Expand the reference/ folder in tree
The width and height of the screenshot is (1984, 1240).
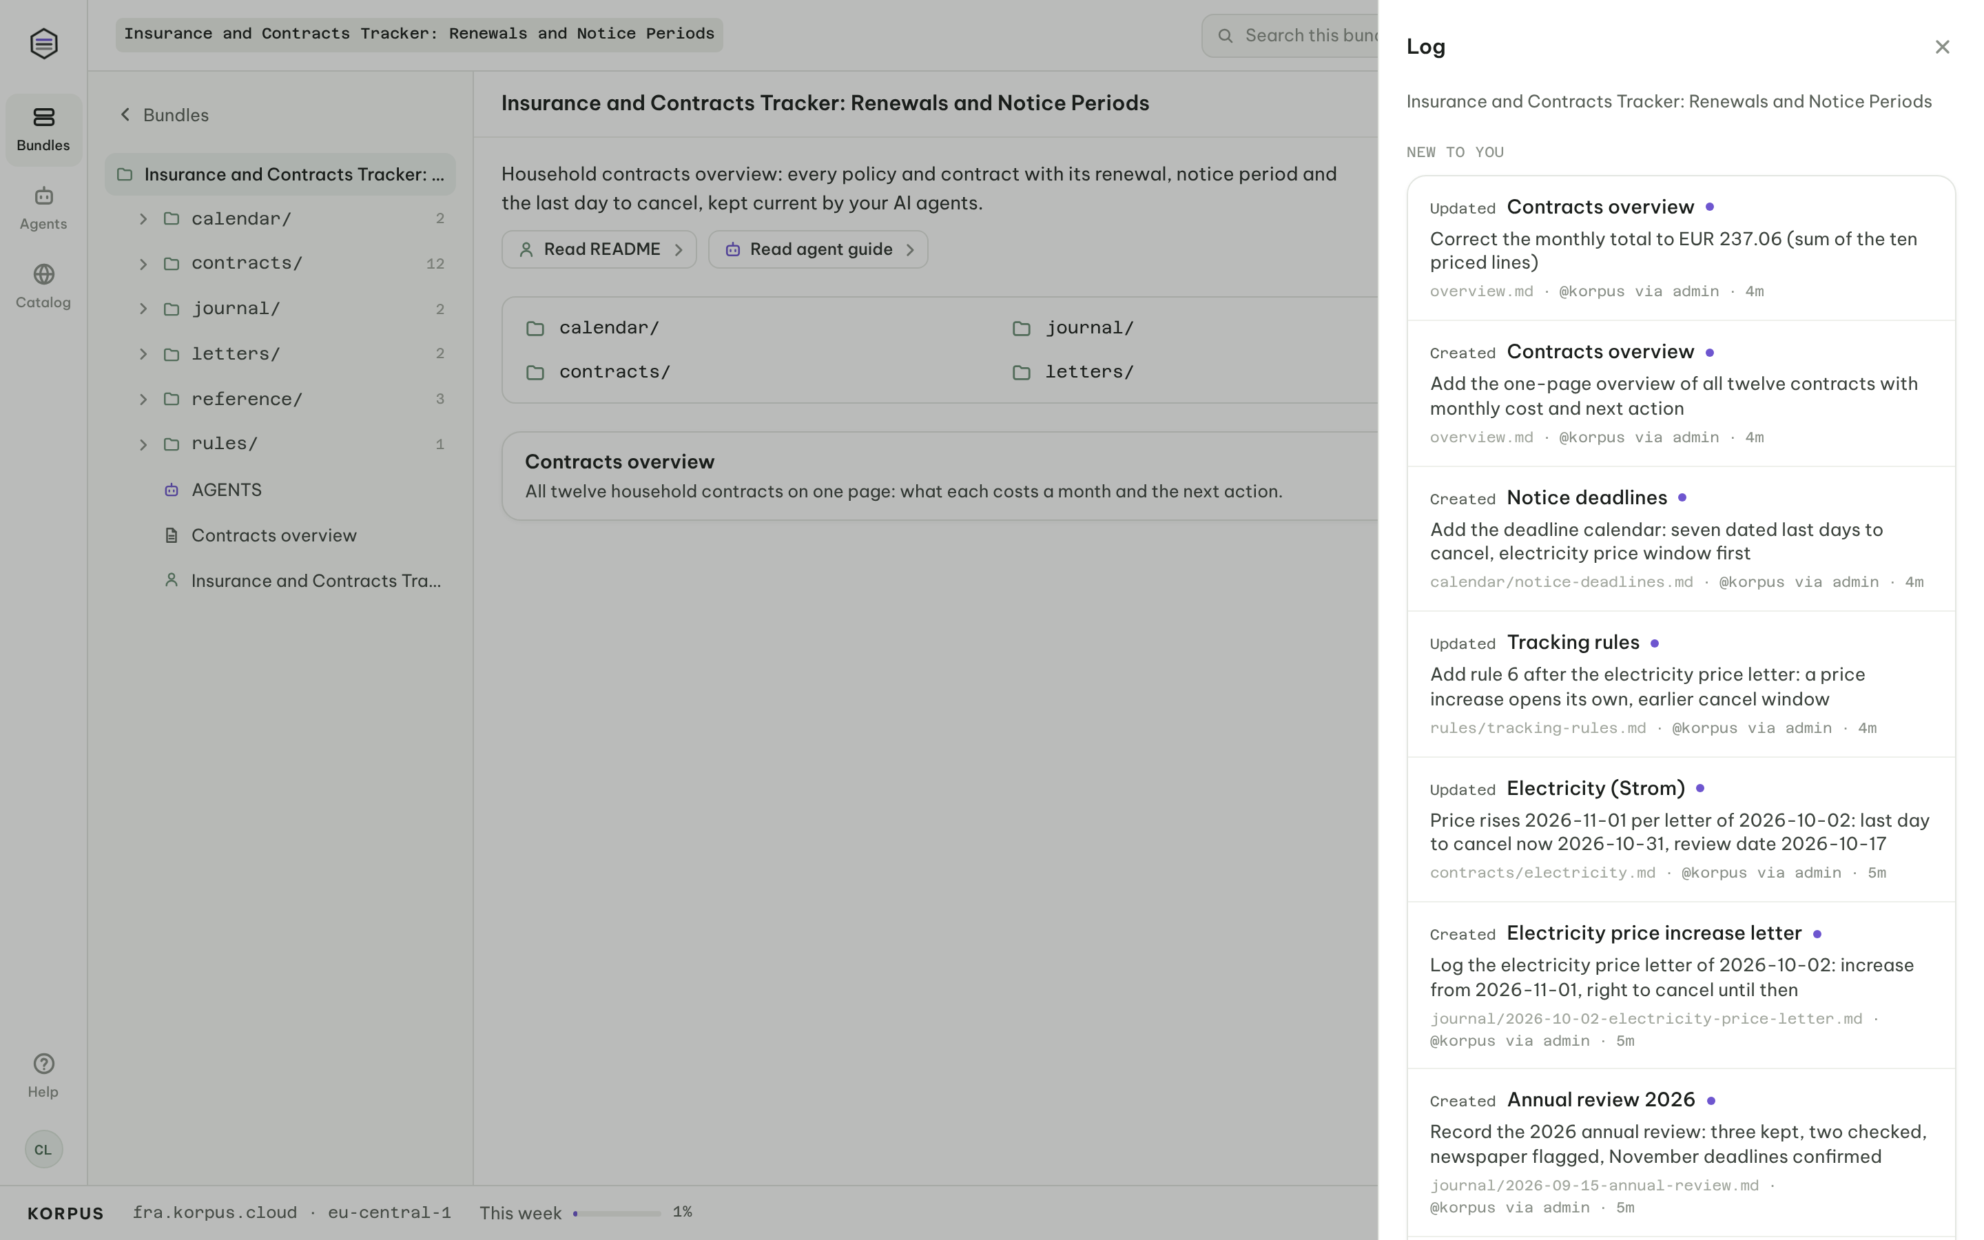coord(143,400)
